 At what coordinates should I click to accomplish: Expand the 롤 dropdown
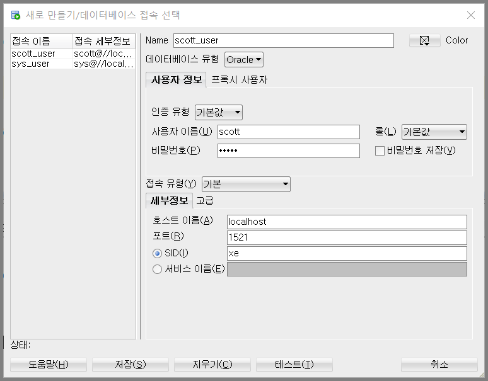tap(434, 132)
